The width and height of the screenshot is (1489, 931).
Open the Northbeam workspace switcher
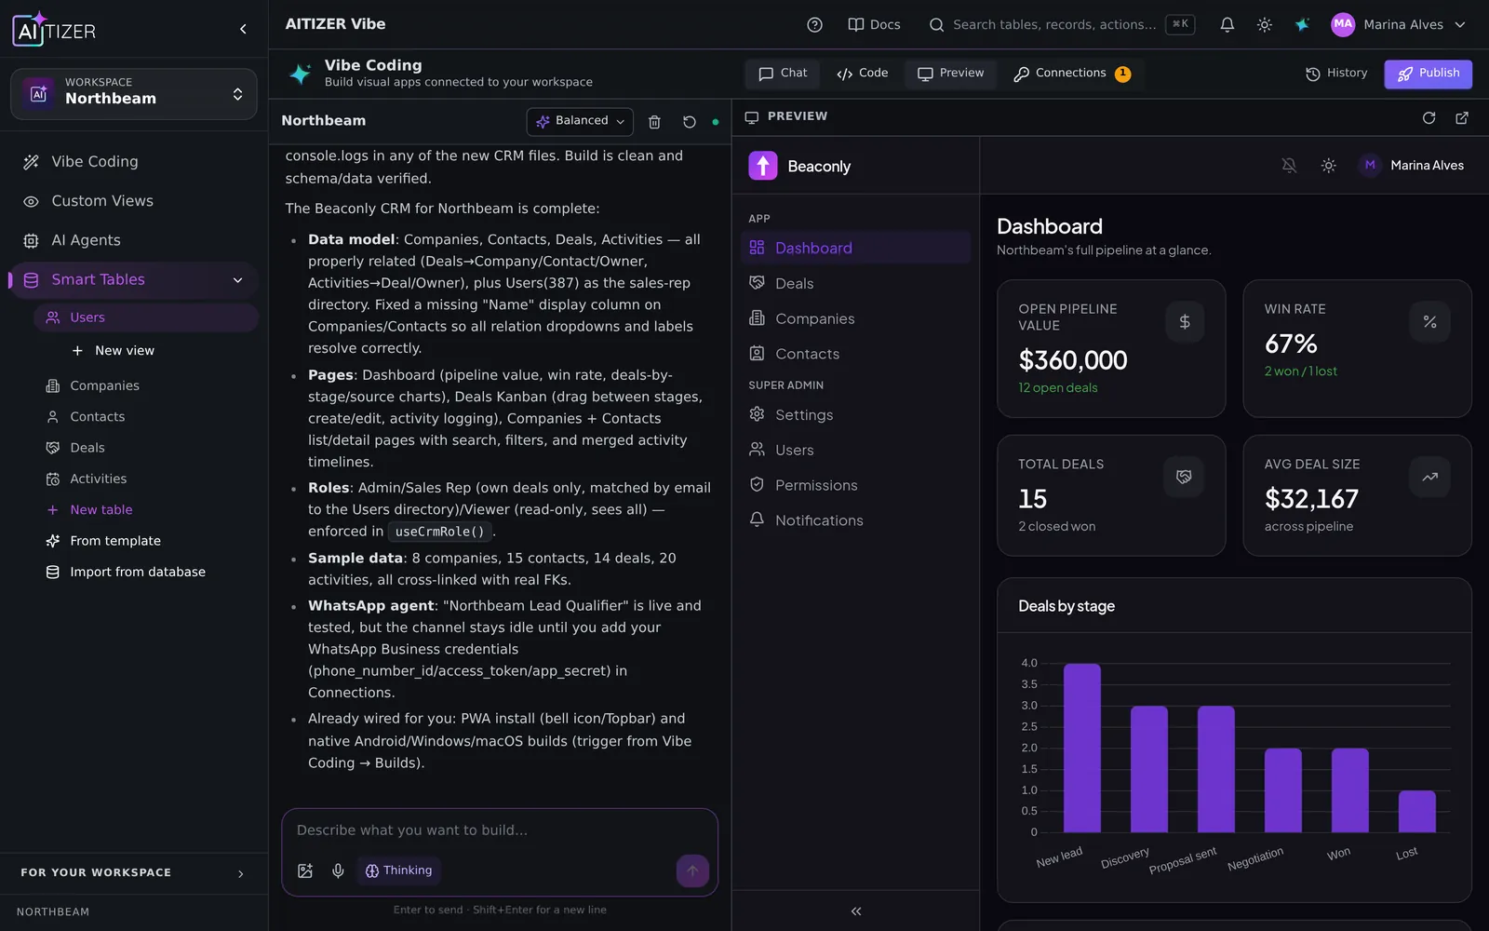(x=134, y=94)
